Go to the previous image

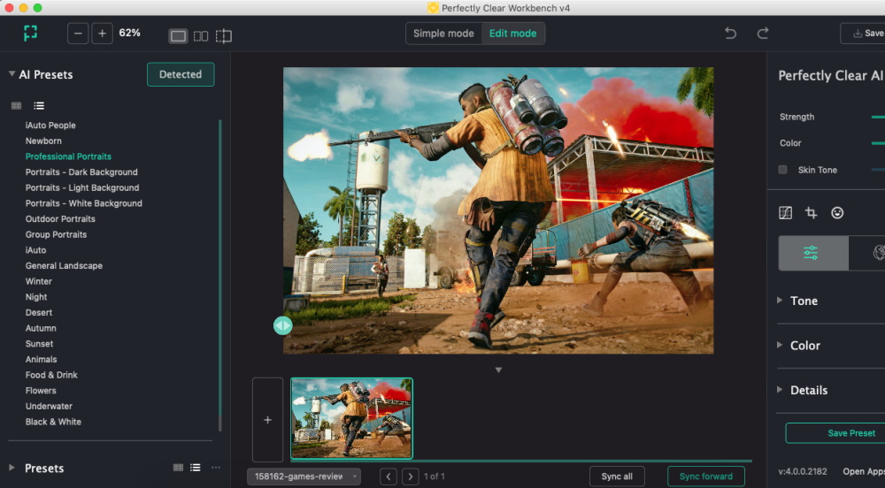pos(389,477)
